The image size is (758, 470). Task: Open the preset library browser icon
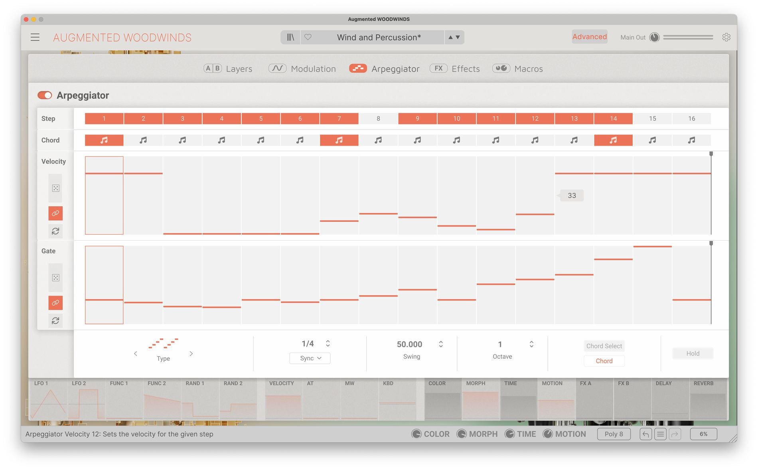tap(290, 37)
